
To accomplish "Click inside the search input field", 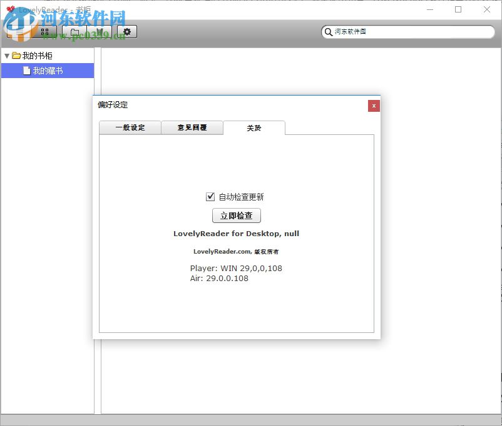I will tap(407, 31).
